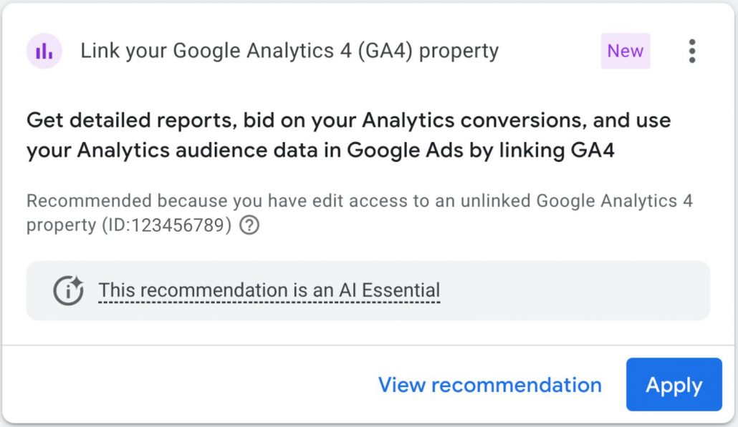Viewport: 738px width, 427px height.
Task: Open the three-dot more options menu
Action: [x=691, y=51]
